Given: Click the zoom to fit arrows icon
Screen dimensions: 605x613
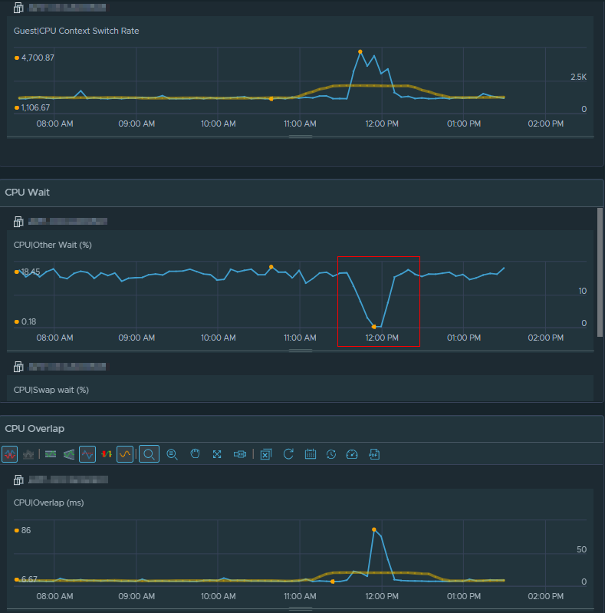Looking at the screenshot, I should click(x=217, y=454).
